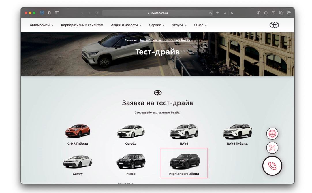Open a new tab with plus icon
This screenshot has height=193, width=312.
(x=217, y=13)
